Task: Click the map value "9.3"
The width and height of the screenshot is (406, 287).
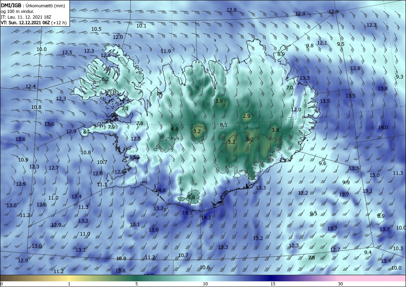Action: click(400, 77)
